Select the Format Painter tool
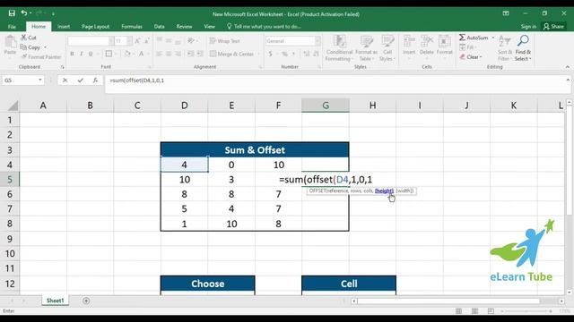 (x=41, y=57)
